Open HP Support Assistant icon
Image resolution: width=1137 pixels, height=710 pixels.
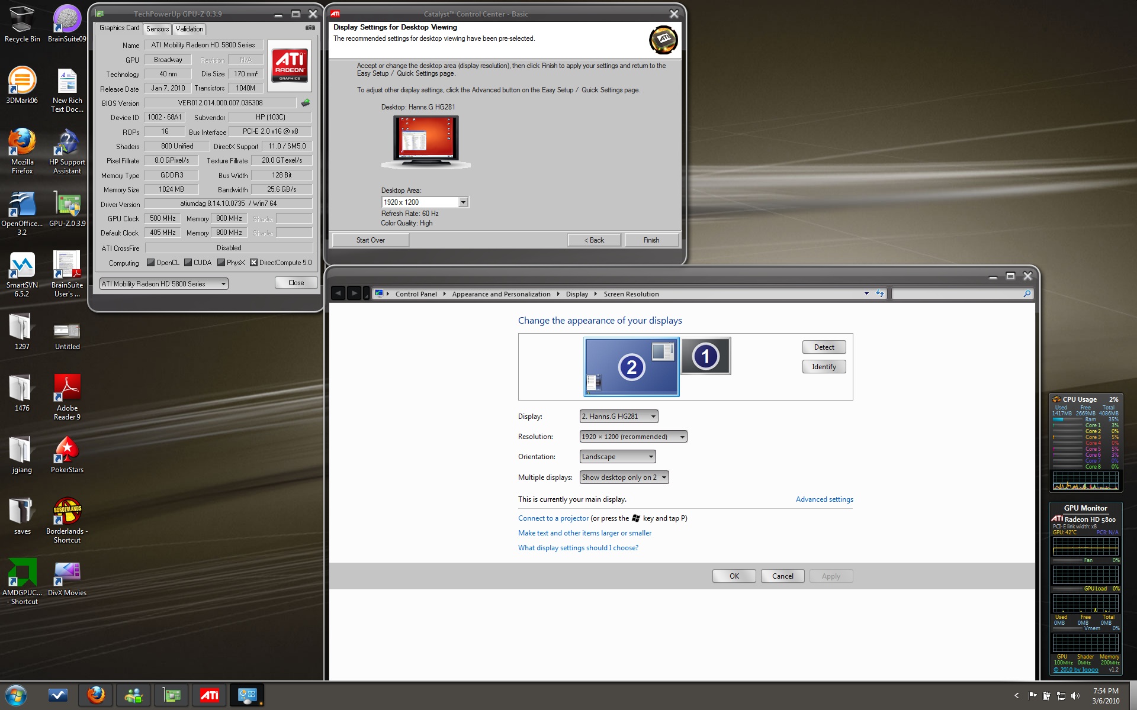coord(67,151)
